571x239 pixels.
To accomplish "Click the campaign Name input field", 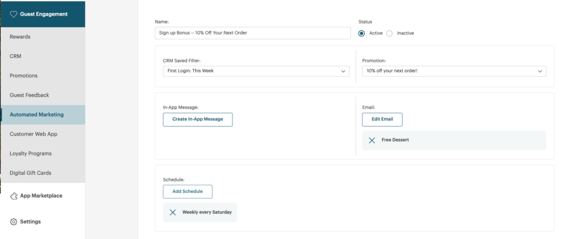I will (x=253, y=33).
